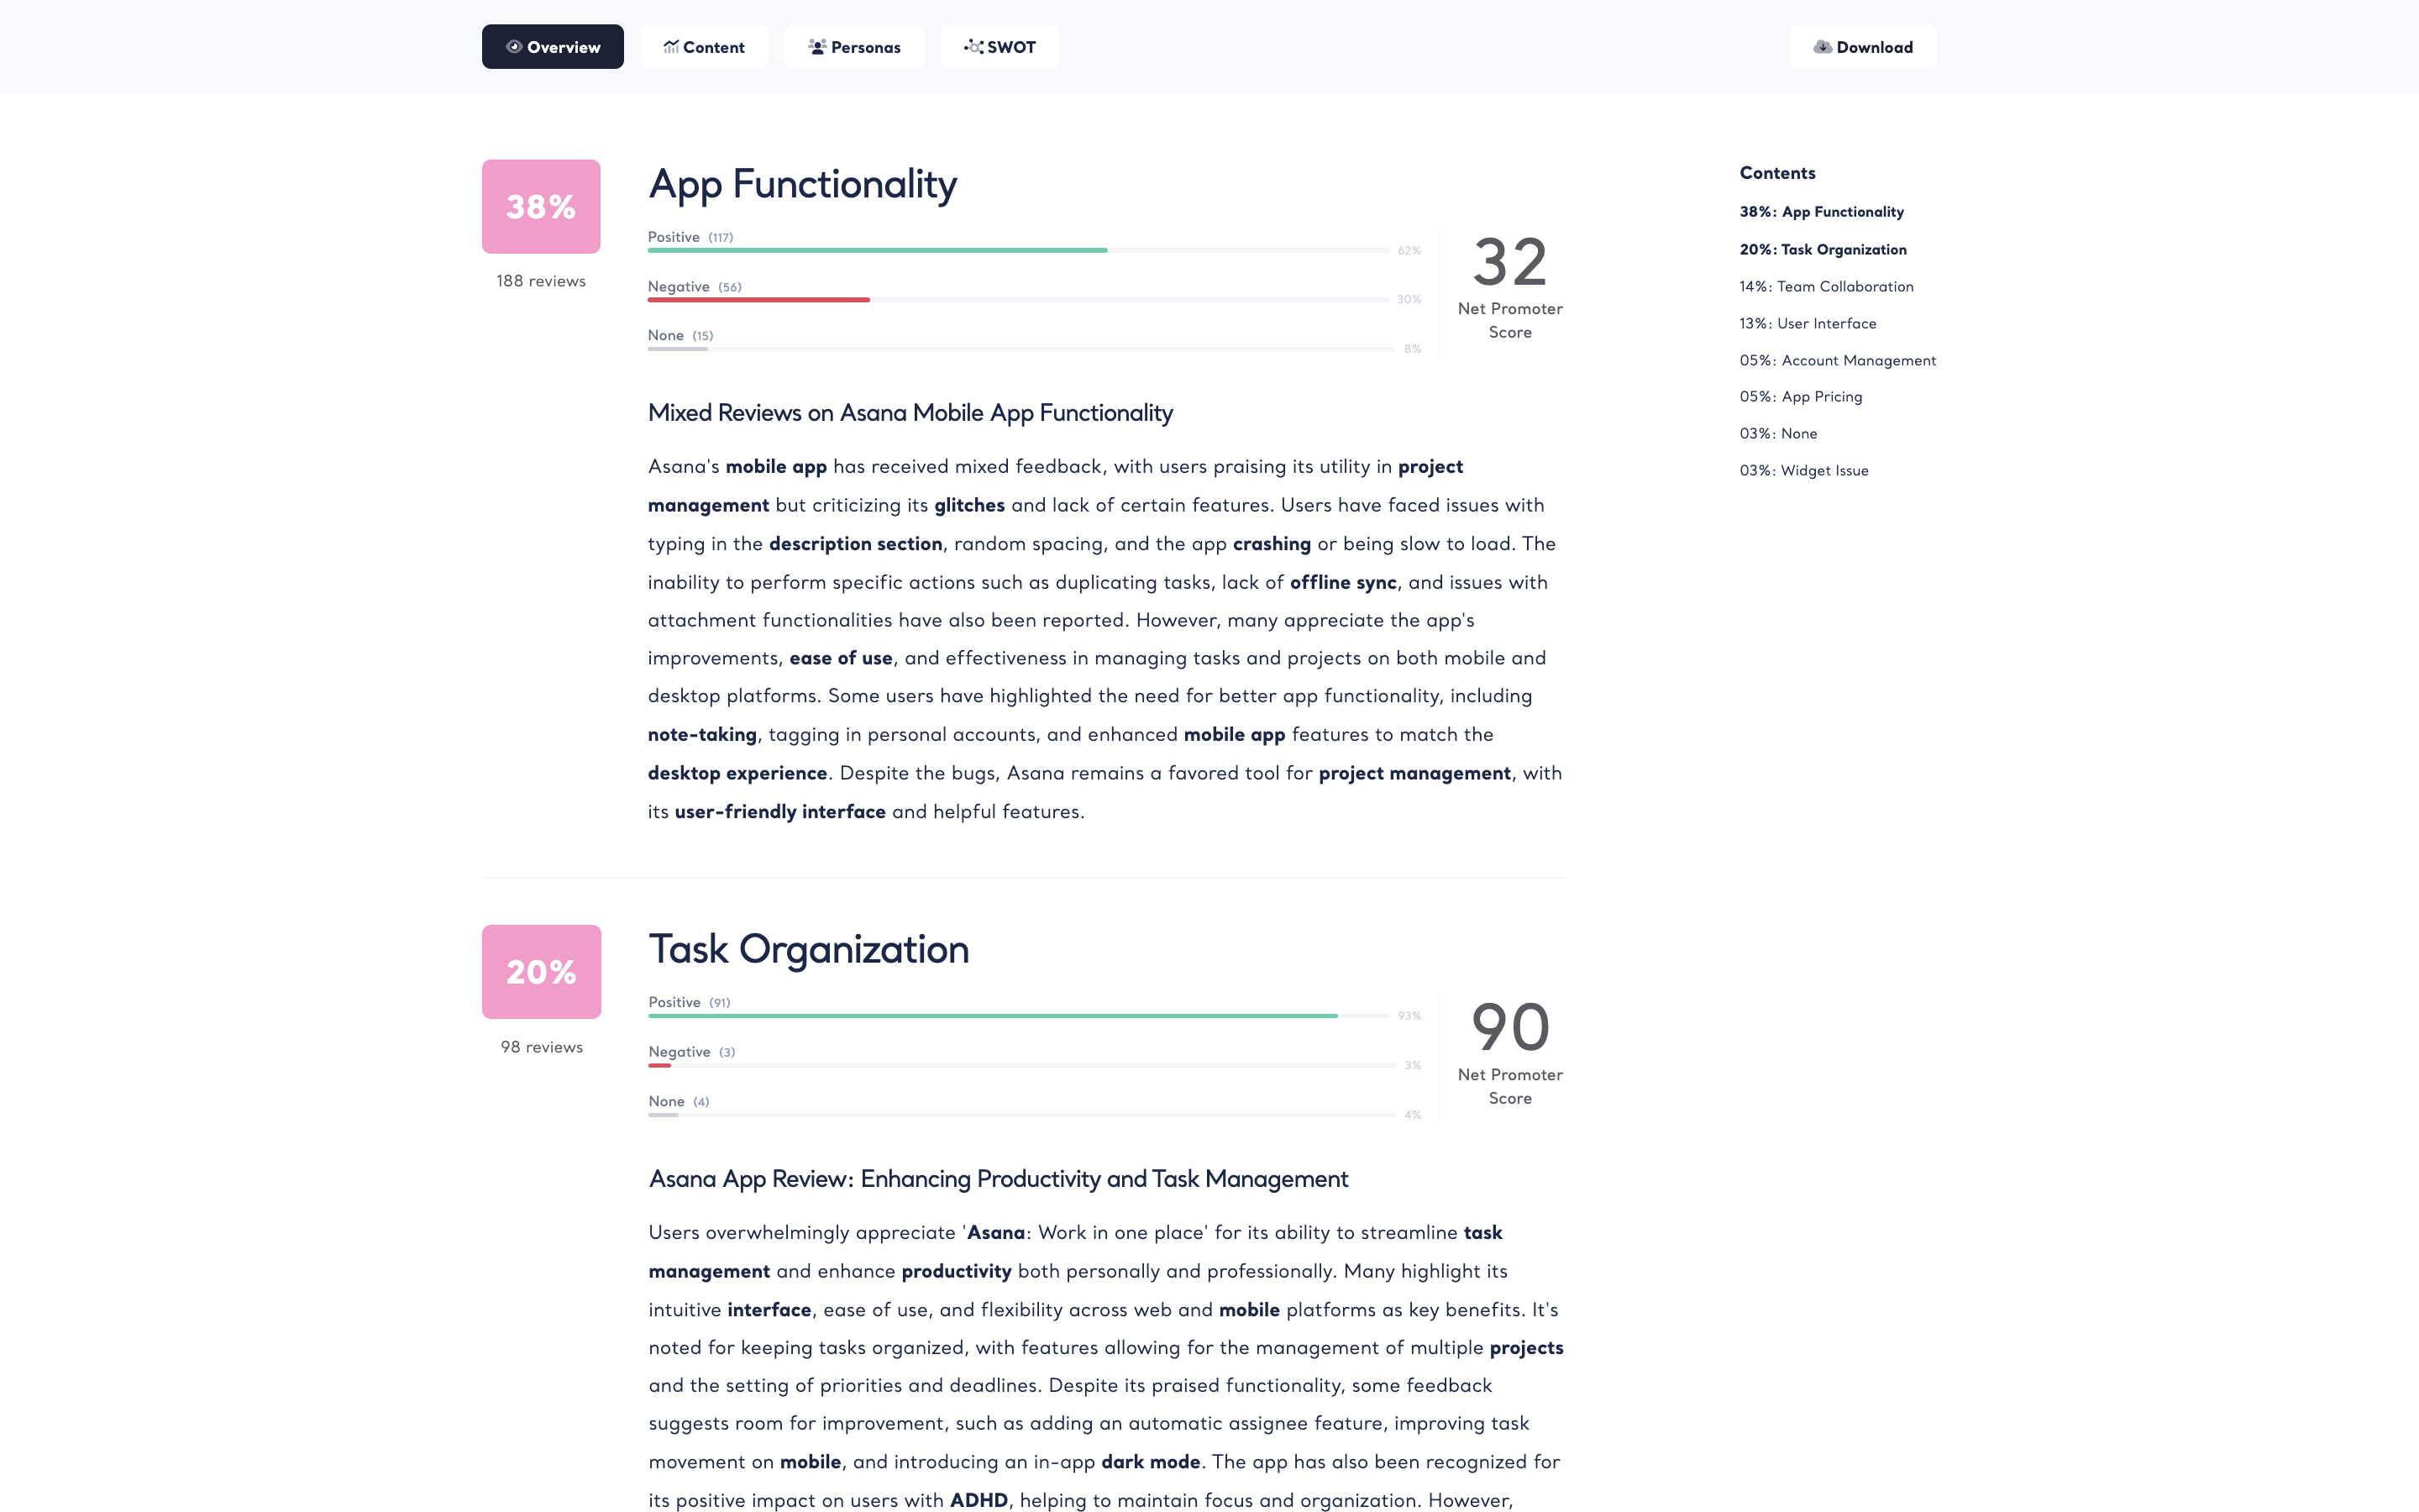2419x1512 pixels.
Task: Select the Content tab
Action: click(x=704, y=47)
